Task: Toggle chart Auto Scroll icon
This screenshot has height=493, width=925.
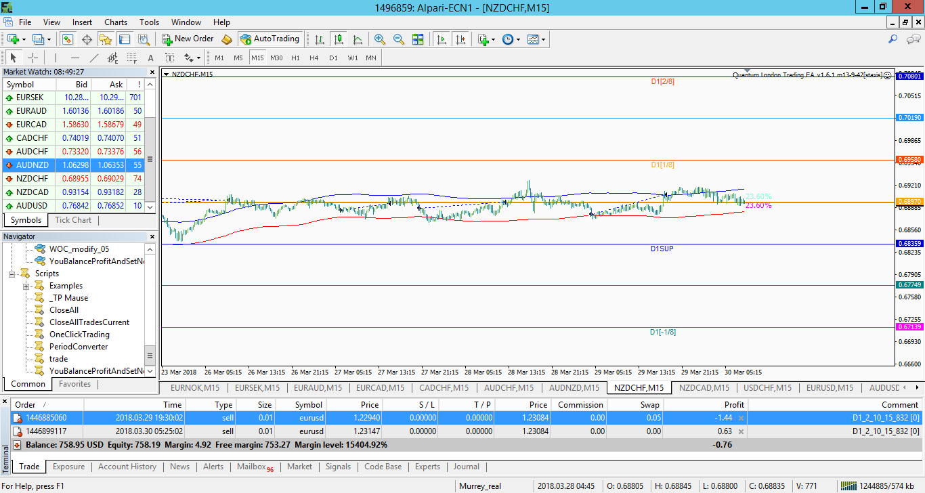Action: pos(442,39)
